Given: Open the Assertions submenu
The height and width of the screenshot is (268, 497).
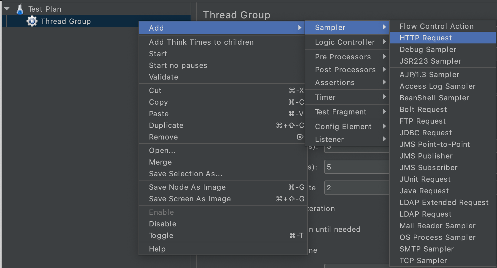Looking at the screenshot, I should click(x=347, y=82).
